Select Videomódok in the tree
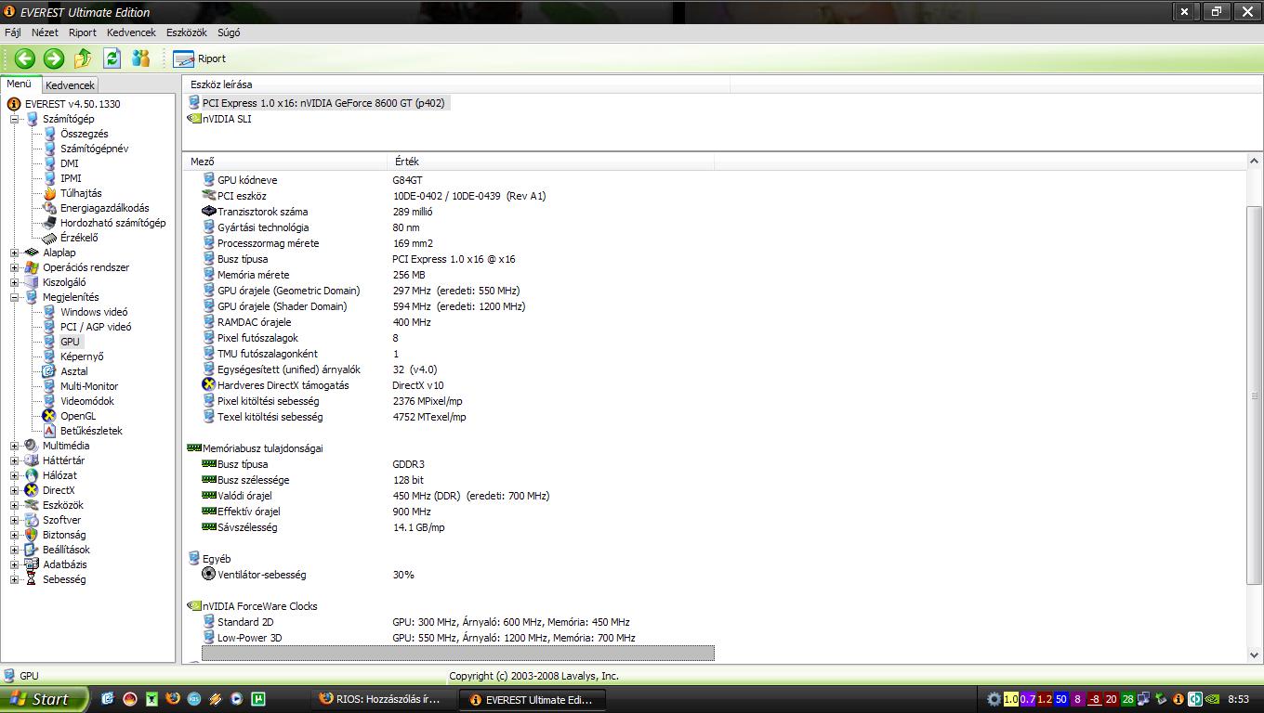 click(87, 401)
